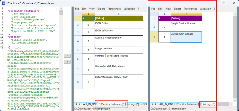
Task: Click the 'Single Device License' cell
Action: [187, 26]
